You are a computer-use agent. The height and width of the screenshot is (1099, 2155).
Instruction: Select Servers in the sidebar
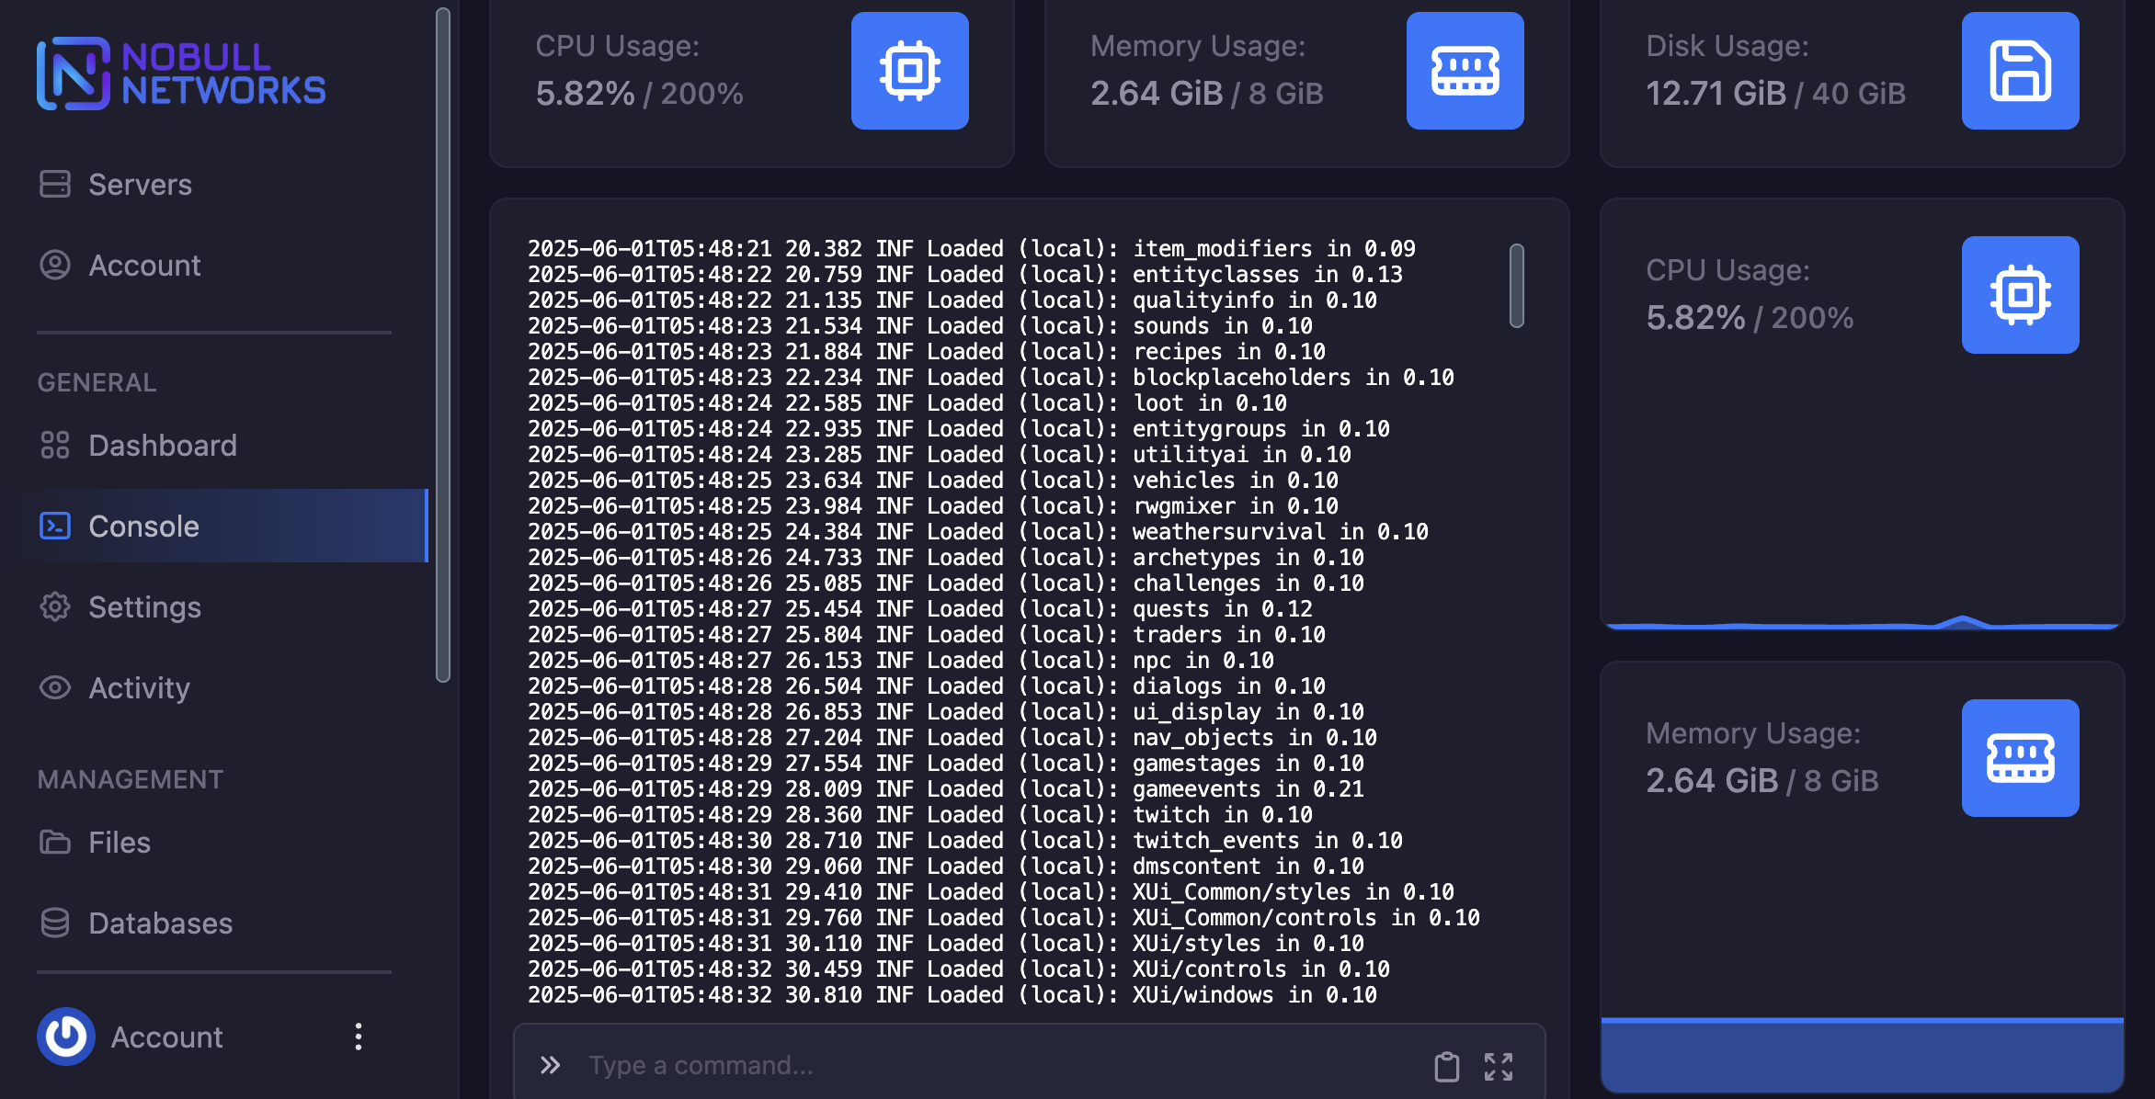[x=140, y=184]
